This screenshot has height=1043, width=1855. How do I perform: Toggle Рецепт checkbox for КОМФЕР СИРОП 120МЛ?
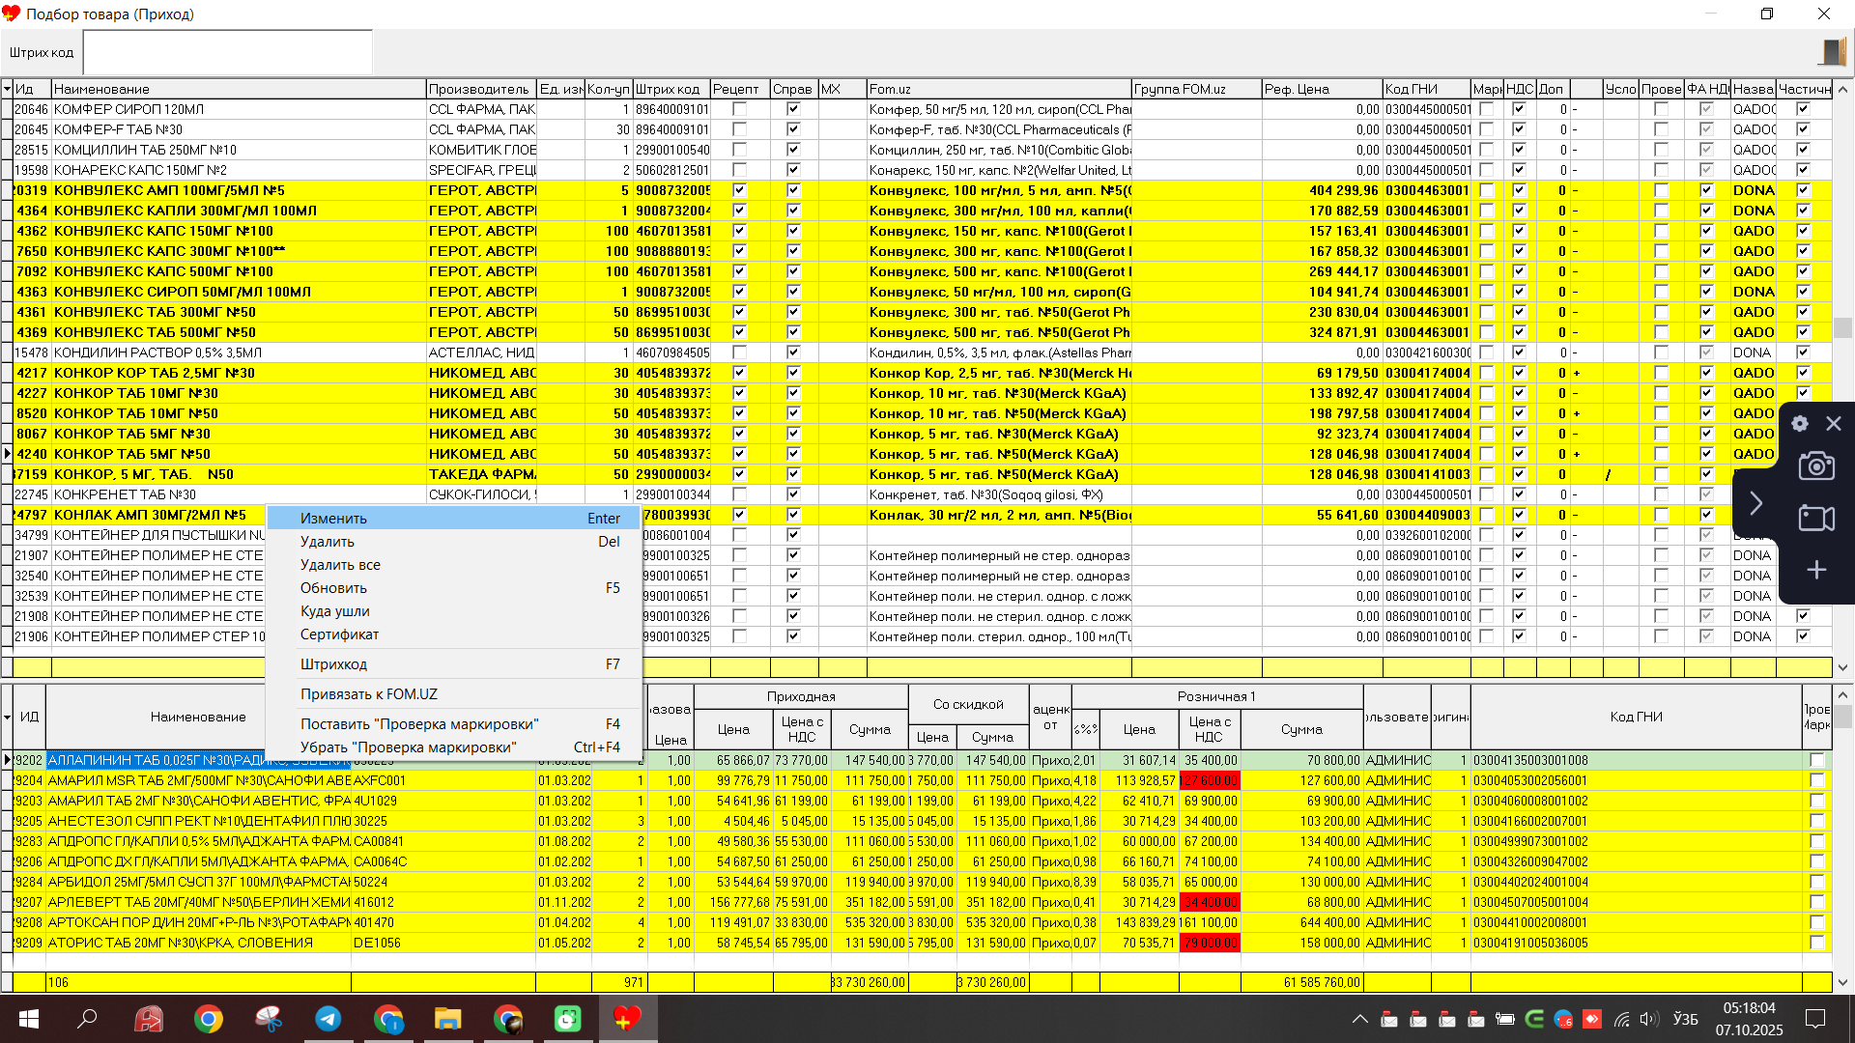pos(739,109)
